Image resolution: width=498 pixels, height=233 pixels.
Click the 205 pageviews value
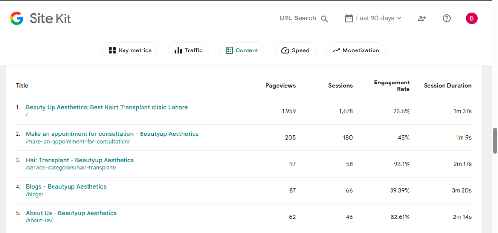[290, 137]
